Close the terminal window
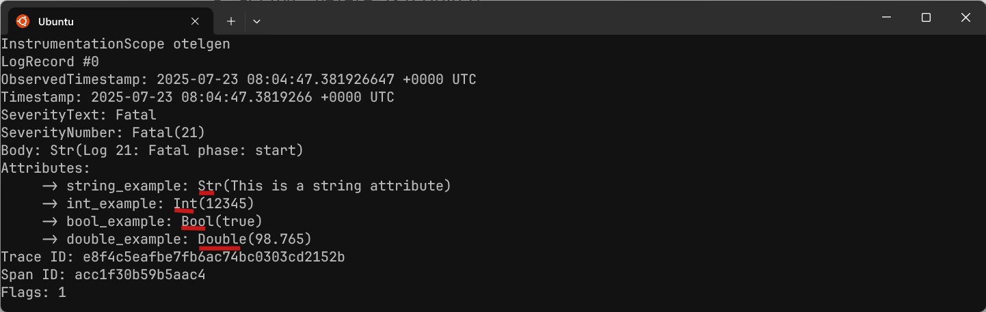Screen dimensions: 986x312 pos(965,18)
